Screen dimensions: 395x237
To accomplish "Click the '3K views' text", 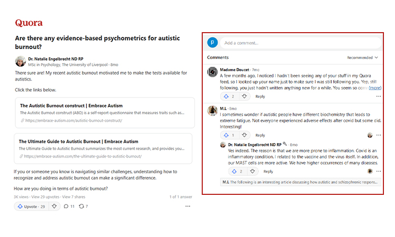I will (21, 197).
